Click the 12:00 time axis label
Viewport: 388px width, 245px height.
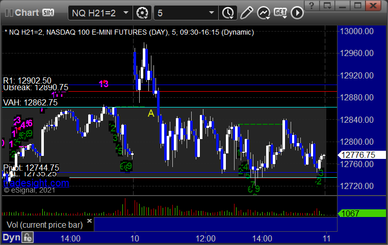[x=205, y=238]
